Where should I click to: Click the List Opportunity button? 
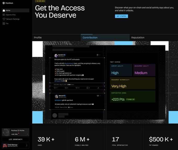coord(15,139)
